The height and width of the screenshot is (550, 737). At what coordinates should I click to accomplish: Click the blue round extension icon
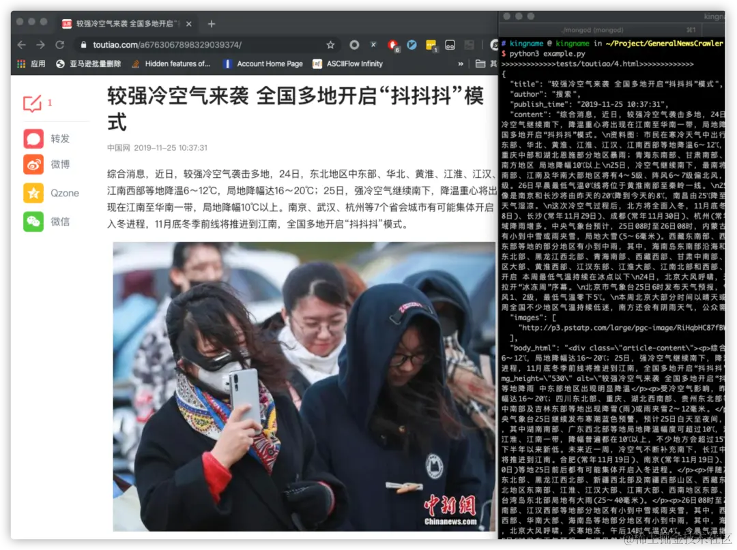coord(411,45)
